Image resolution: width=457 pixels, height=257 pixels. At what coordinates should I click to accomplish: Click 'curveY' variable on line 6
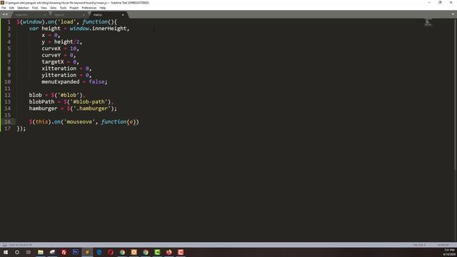51,56
